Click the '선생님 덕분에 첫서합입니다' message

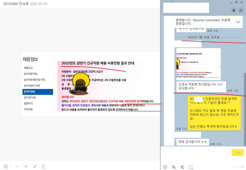point(201,86)
